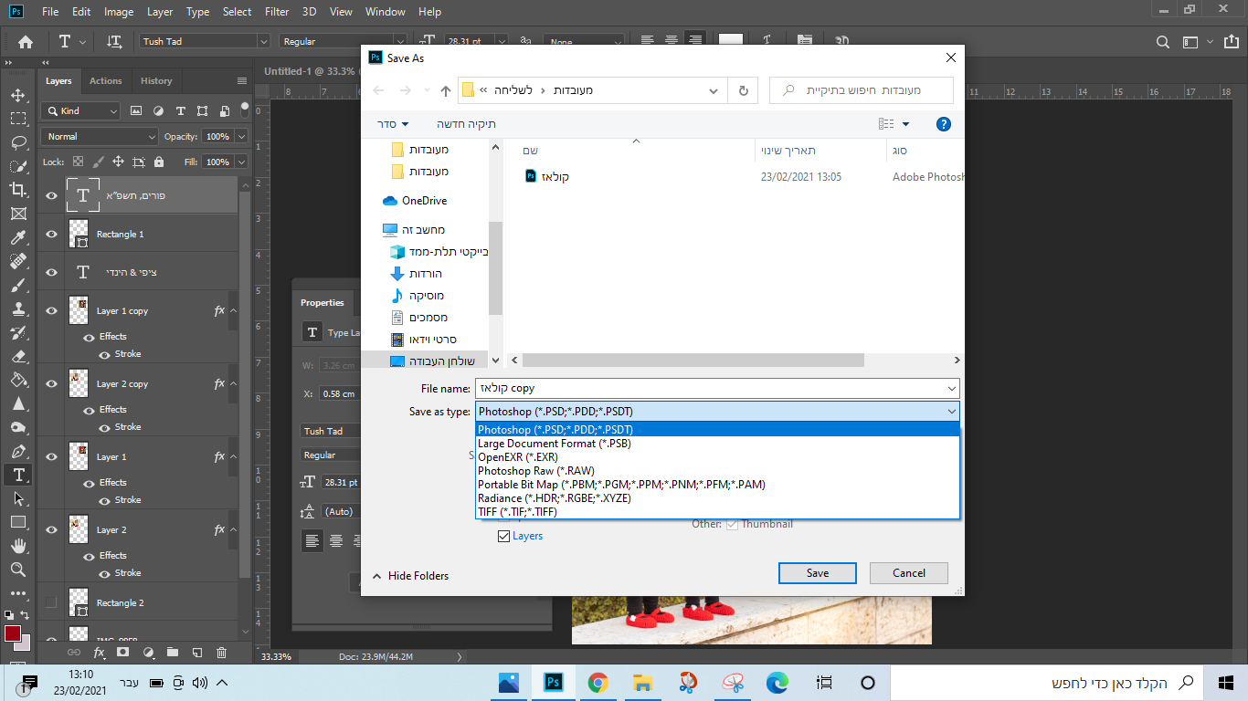The width and height of the screenshot is (1248, 701).
Task: Open the Window menu
Action: [x=385, y=12]
